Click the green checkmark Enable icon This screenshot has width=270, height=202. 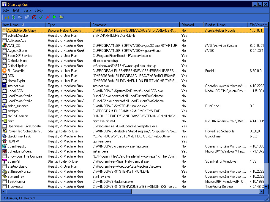41,17
